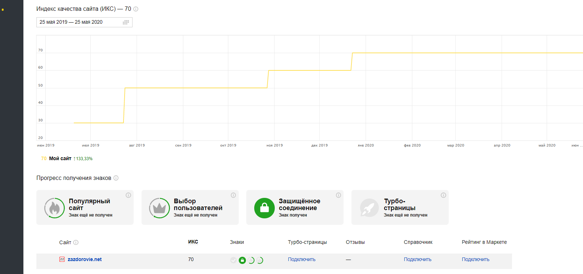583x274 pixels.
Task: Click the Индекс качества сайта (ИКС) heading
Action: (x=84, y=9)
